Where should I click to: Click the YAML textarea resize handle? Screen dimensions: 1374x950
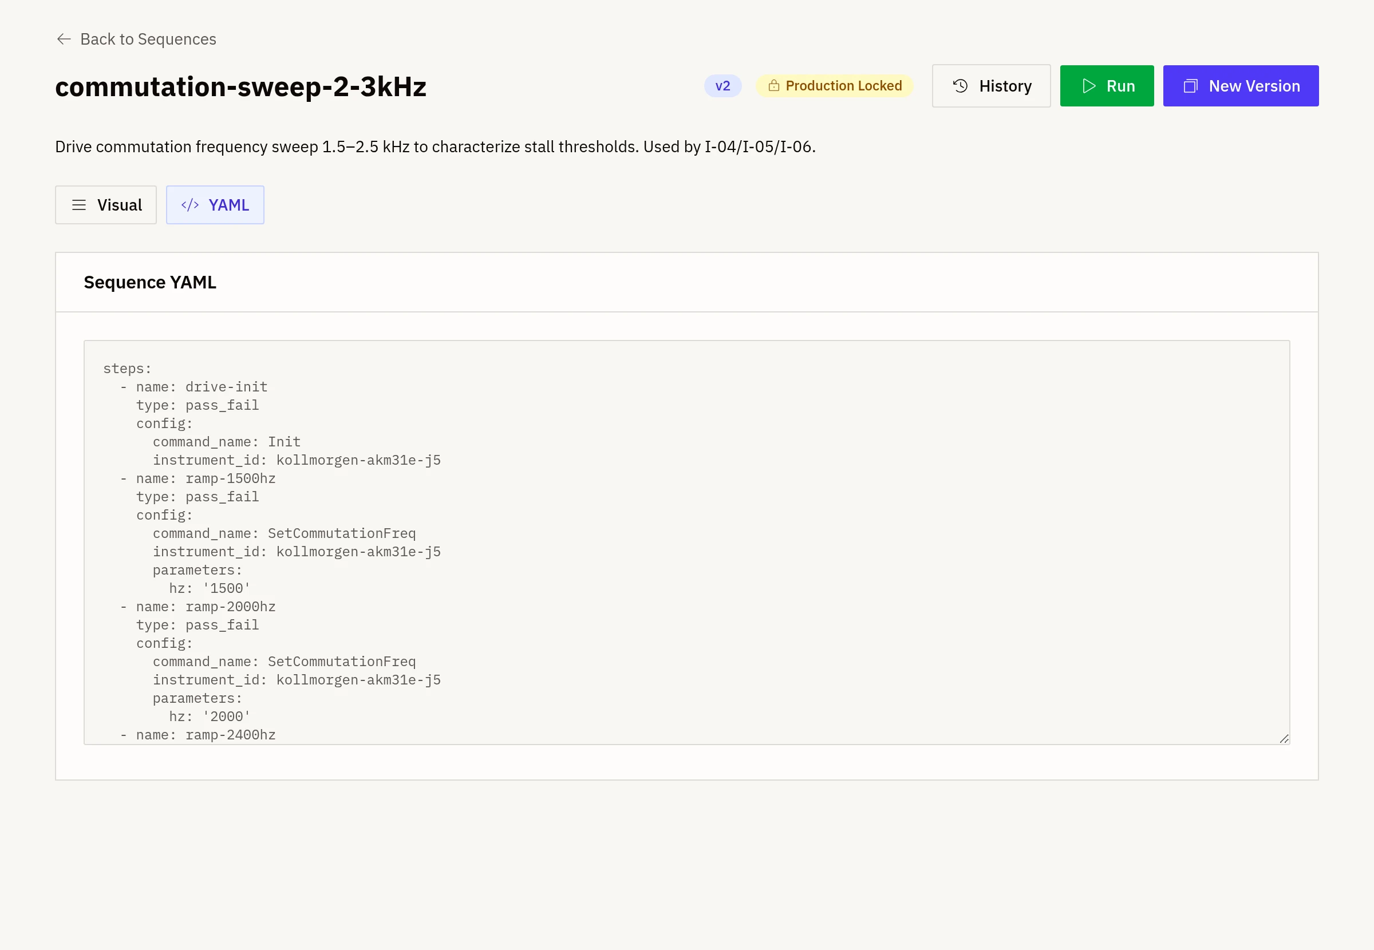pos(1284,738)
